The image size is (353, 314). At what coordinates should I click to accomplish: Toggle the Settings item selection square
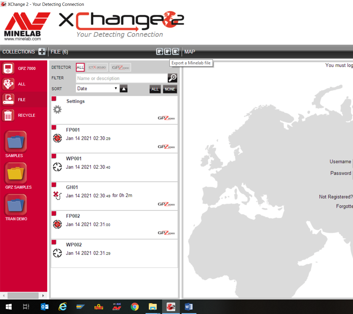pyautogui.click(x=54, y=99)
